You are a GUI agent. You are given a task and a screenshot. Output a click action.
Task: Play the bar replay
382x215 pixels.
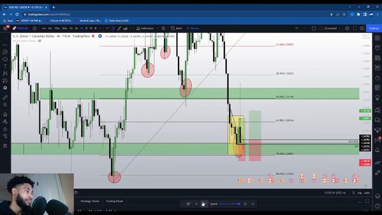click(x=196, y=204)
